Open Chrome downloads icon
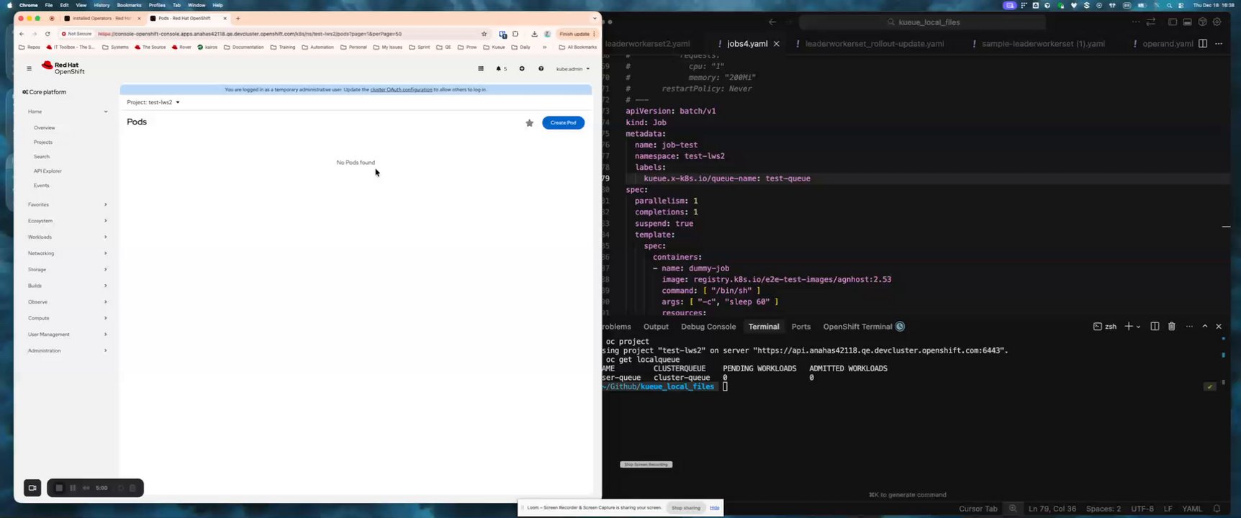The width and height of the screenshot is (1241, 518). [x=534, y=34]
